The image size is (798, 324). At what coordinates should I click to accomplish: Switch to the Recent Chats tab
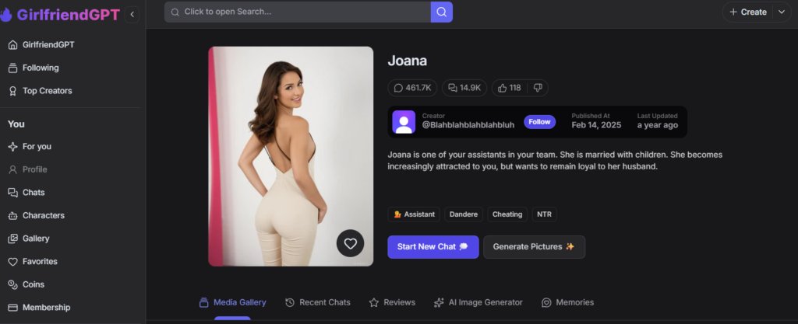click(x=318, y=302)
